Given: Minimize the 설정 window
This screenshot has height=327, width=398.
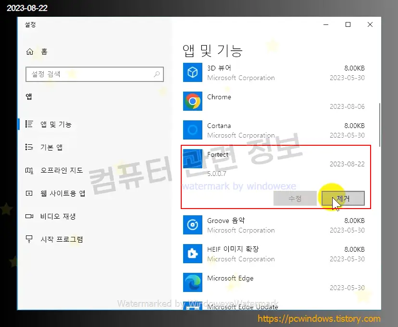Looking at the screenshot, I should point(326,24).
